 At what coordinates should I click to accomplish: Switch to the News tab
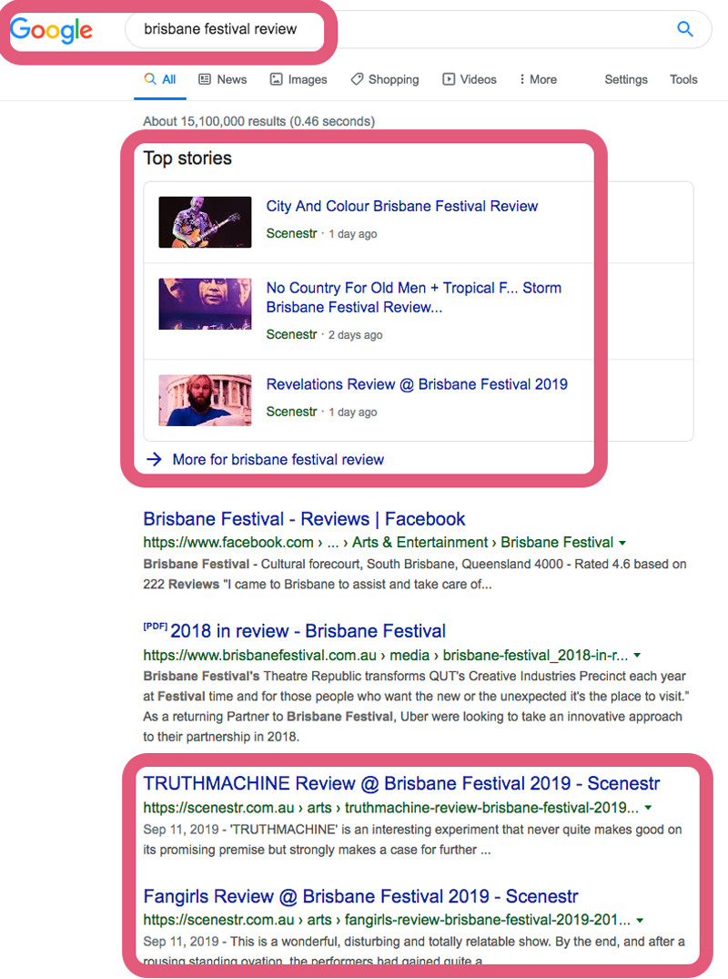pos(223,79)
